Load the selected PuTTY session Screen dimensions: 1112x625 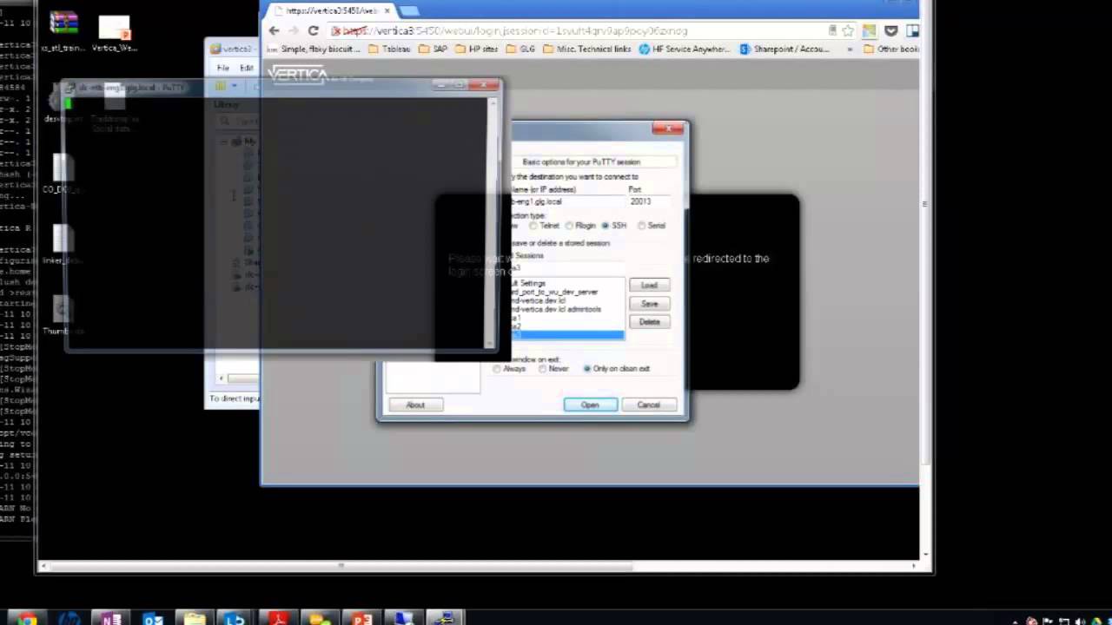pyautogui.click(x=649, y=285)
